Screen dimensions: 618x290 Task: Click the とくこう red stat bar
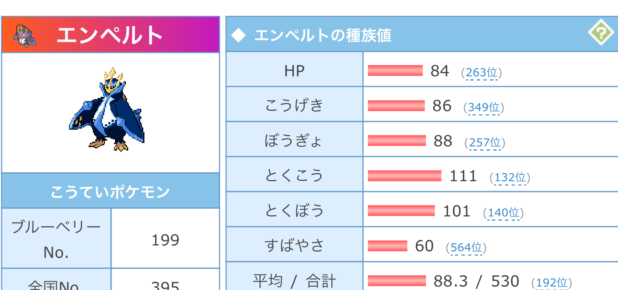[404, 176]
